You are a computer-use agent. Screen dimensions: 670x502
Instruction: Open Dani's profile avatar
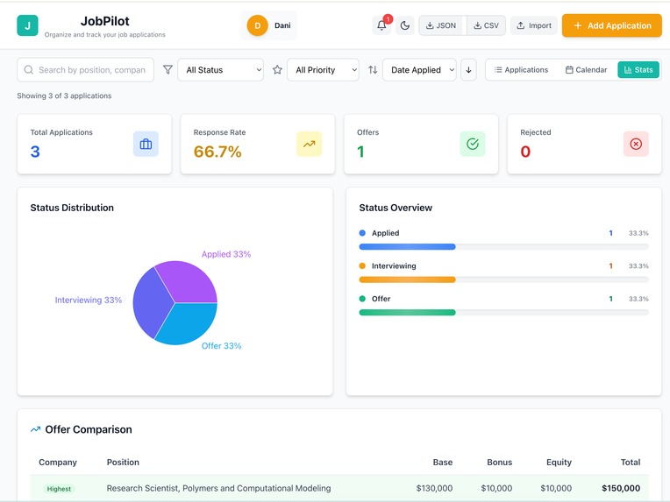[x=257, y=25]
